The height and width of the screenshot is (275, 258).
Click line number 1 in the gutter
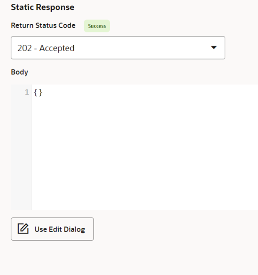click(x=27, y=92)
